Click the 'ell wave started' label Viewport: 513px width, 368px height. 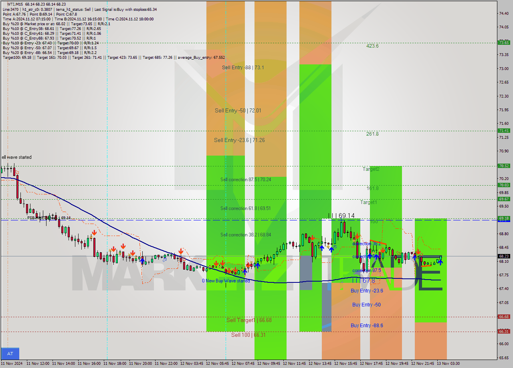[16, 157]
